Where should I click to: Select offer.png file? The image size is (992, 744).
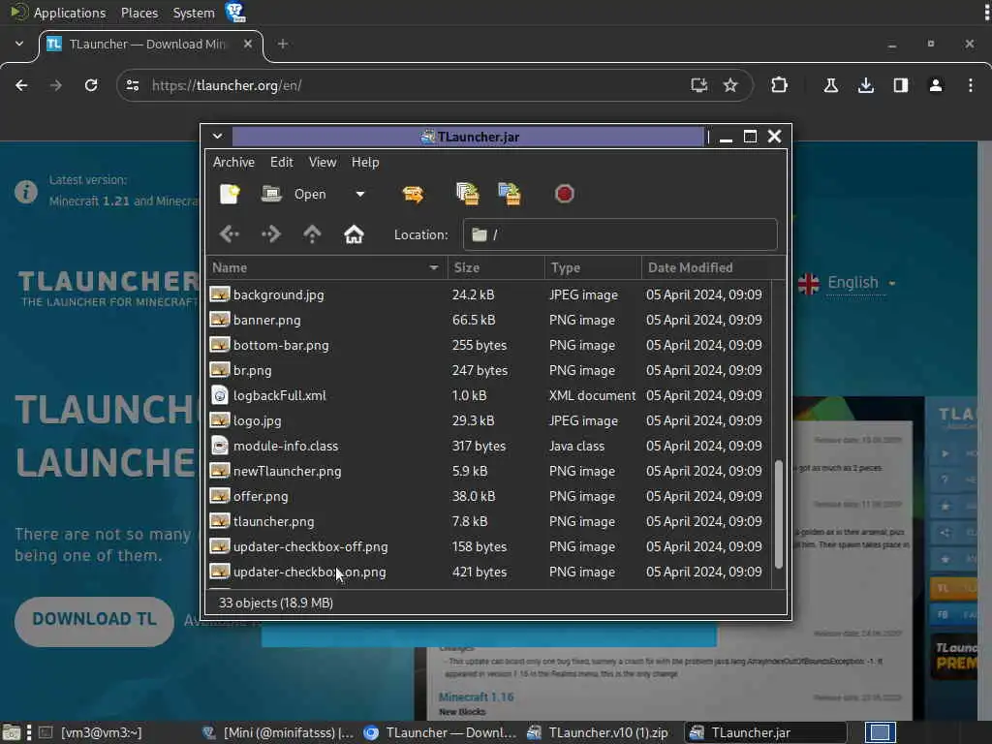(x=488, y=496)
